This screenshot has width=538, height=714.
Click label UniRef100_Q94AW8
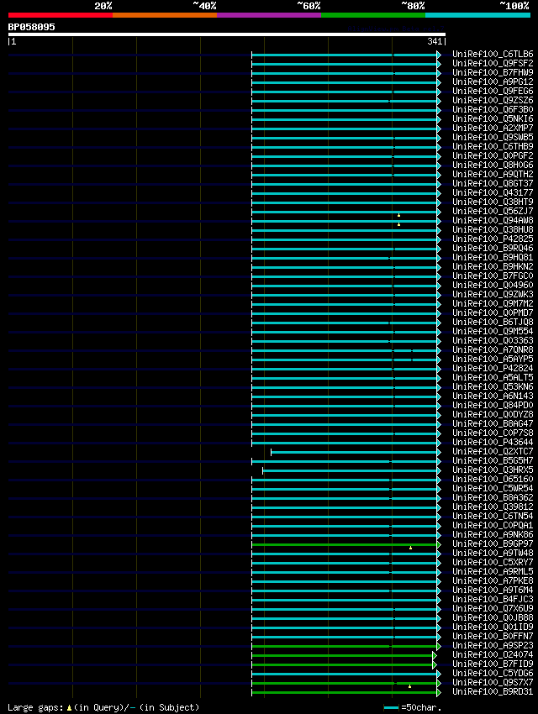pos(493,220)
